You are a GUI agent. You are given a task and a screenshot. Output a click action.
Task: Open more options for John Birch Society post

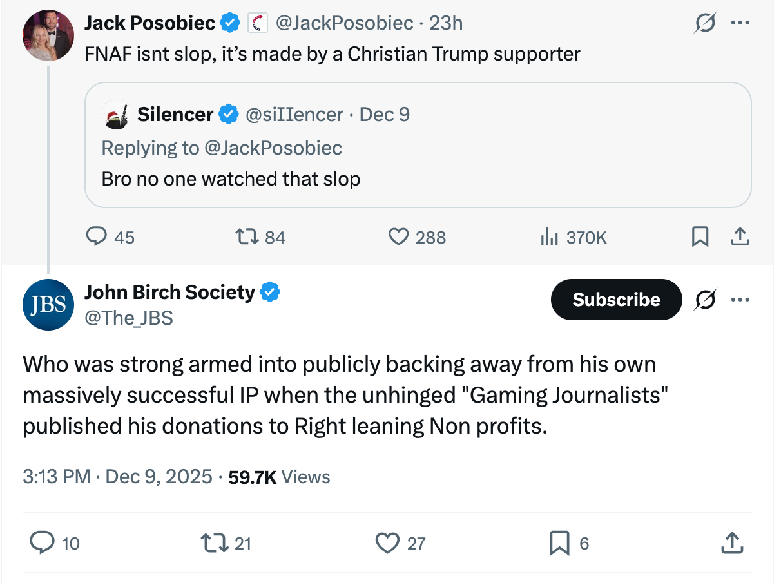tap(740, 300)
